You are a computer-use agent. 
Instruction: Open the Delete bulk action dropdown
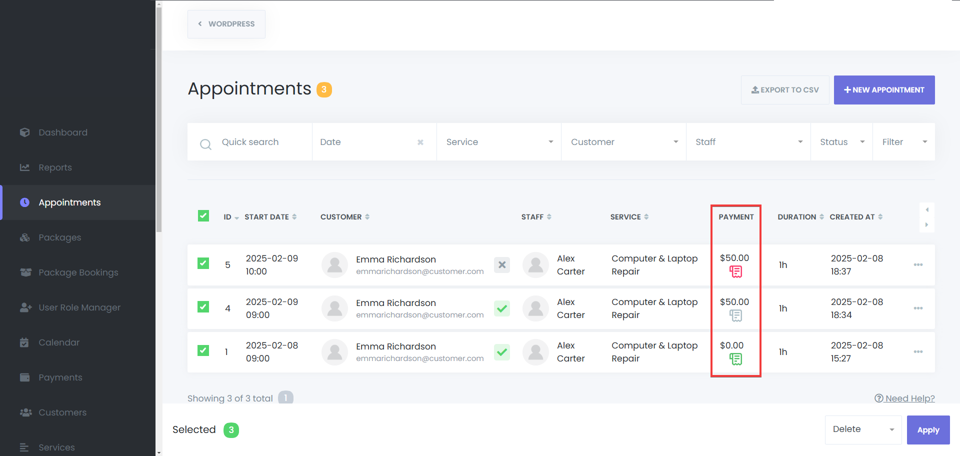(863, 429)
